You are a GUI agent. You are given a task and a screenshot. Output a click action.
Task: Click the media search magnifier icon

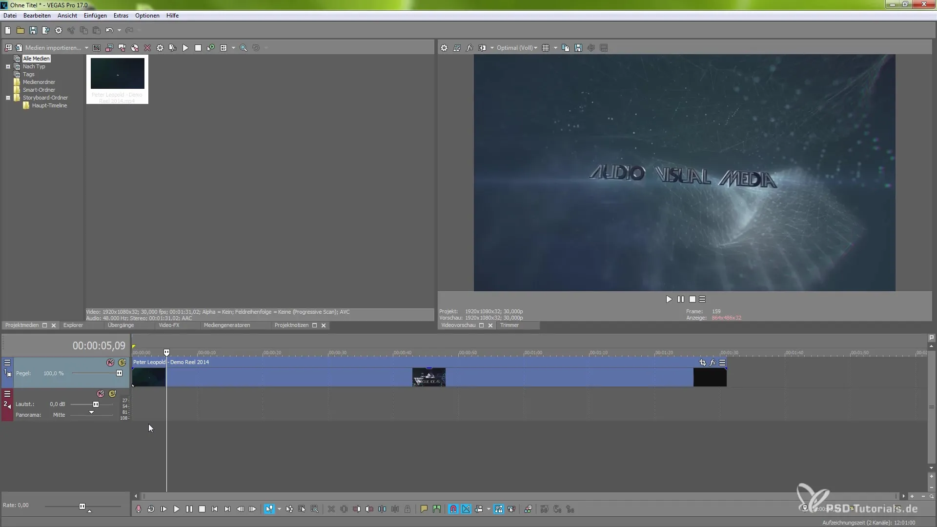244,48
